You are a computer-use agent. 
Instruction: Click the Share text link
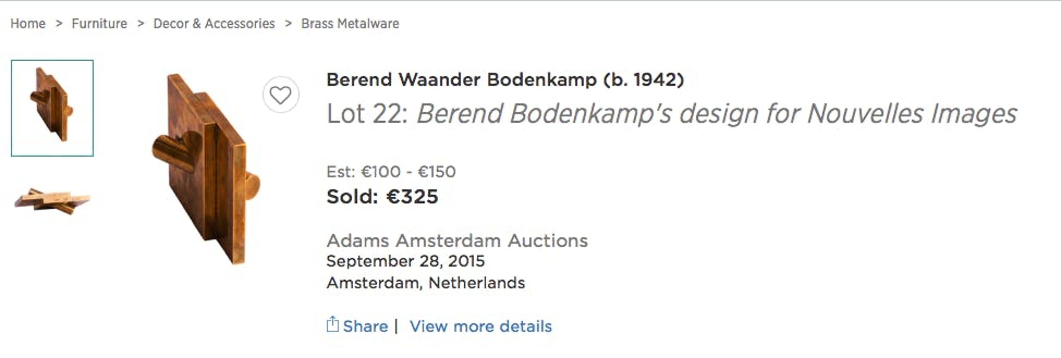[365, 326]
